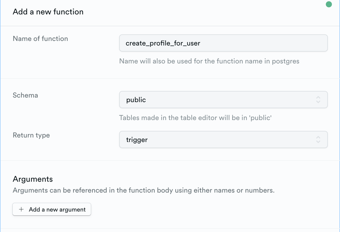Viewport: 340px width, 232px height.
Task: Select the Schema field label
Action: coord(25,95)
